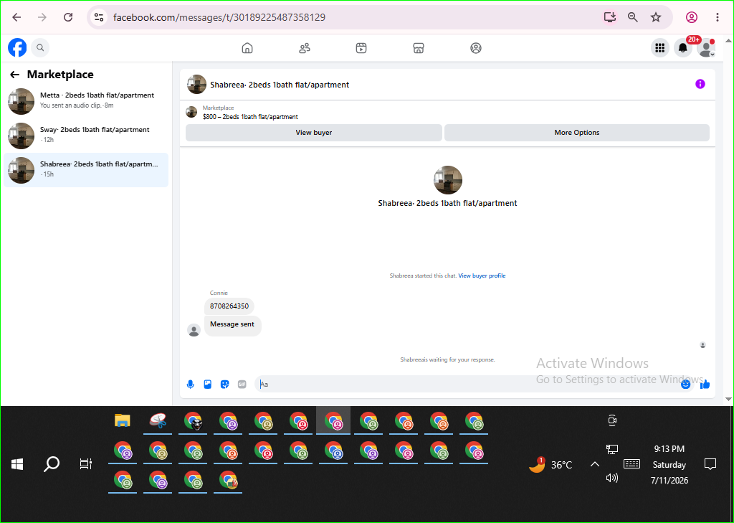Click back arrow beside Marketplace heading
The height and width of the screenshot is (523, 734).
pyautogui.click(x=15, y=75)
